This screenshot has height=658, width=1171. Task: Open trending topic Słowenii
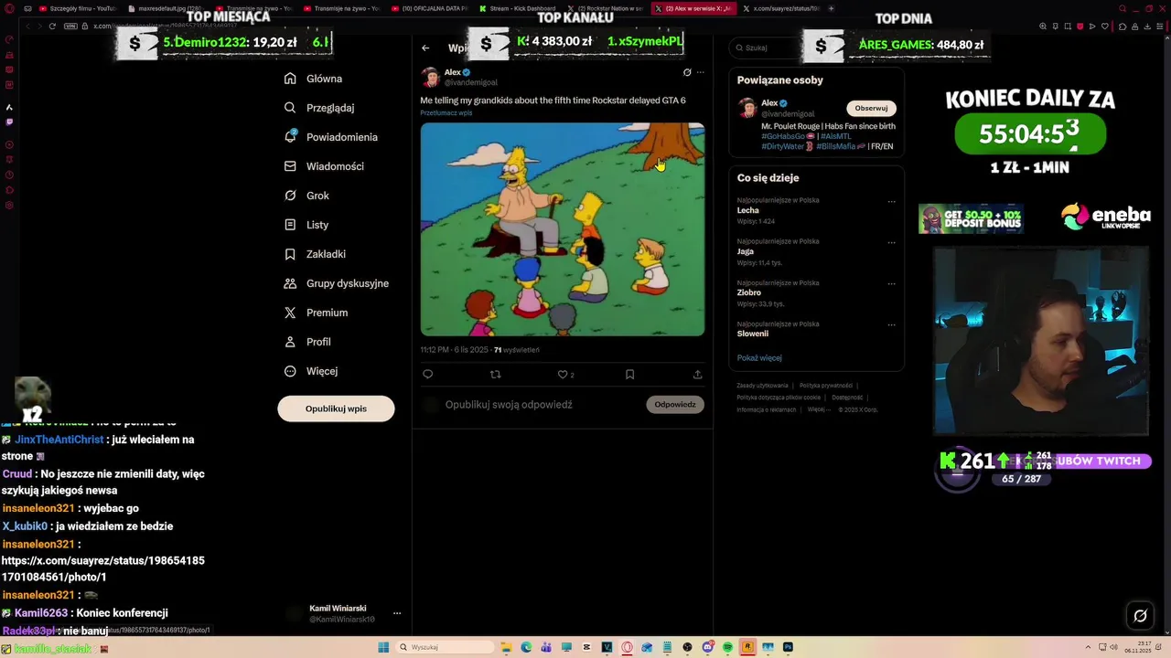click(752, 334)
